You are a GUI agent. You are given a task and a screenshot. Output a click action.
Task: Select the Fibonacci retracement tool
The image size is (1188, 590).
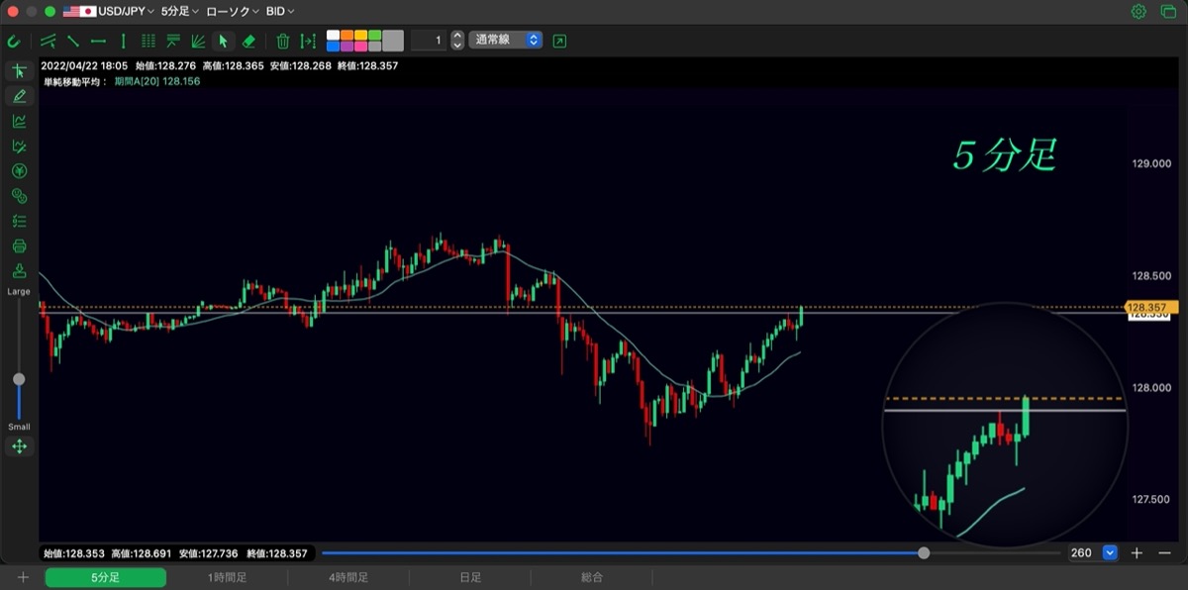point(173,41)
